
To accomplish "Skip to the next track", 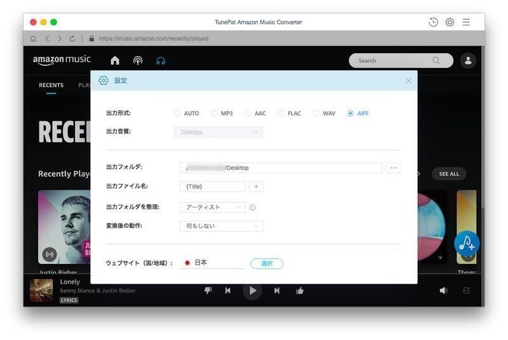I will click(277, 291).
